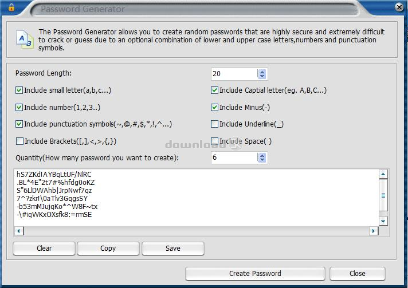Toggle Include number checkbox
Image resolution: width=408 pixels, height=288 pixels.
click(x=19, y=107)
